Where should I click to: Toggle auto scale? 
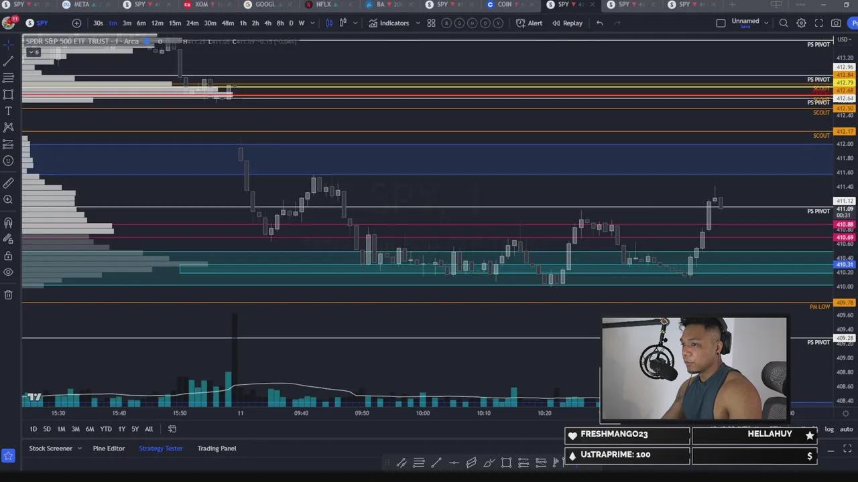pyautogui.click(x=847, y=429)
